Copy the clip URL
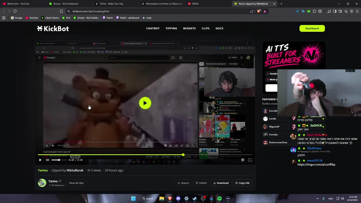Image resolution: width=361 pixels, height=203 pixels. point(242,183)
